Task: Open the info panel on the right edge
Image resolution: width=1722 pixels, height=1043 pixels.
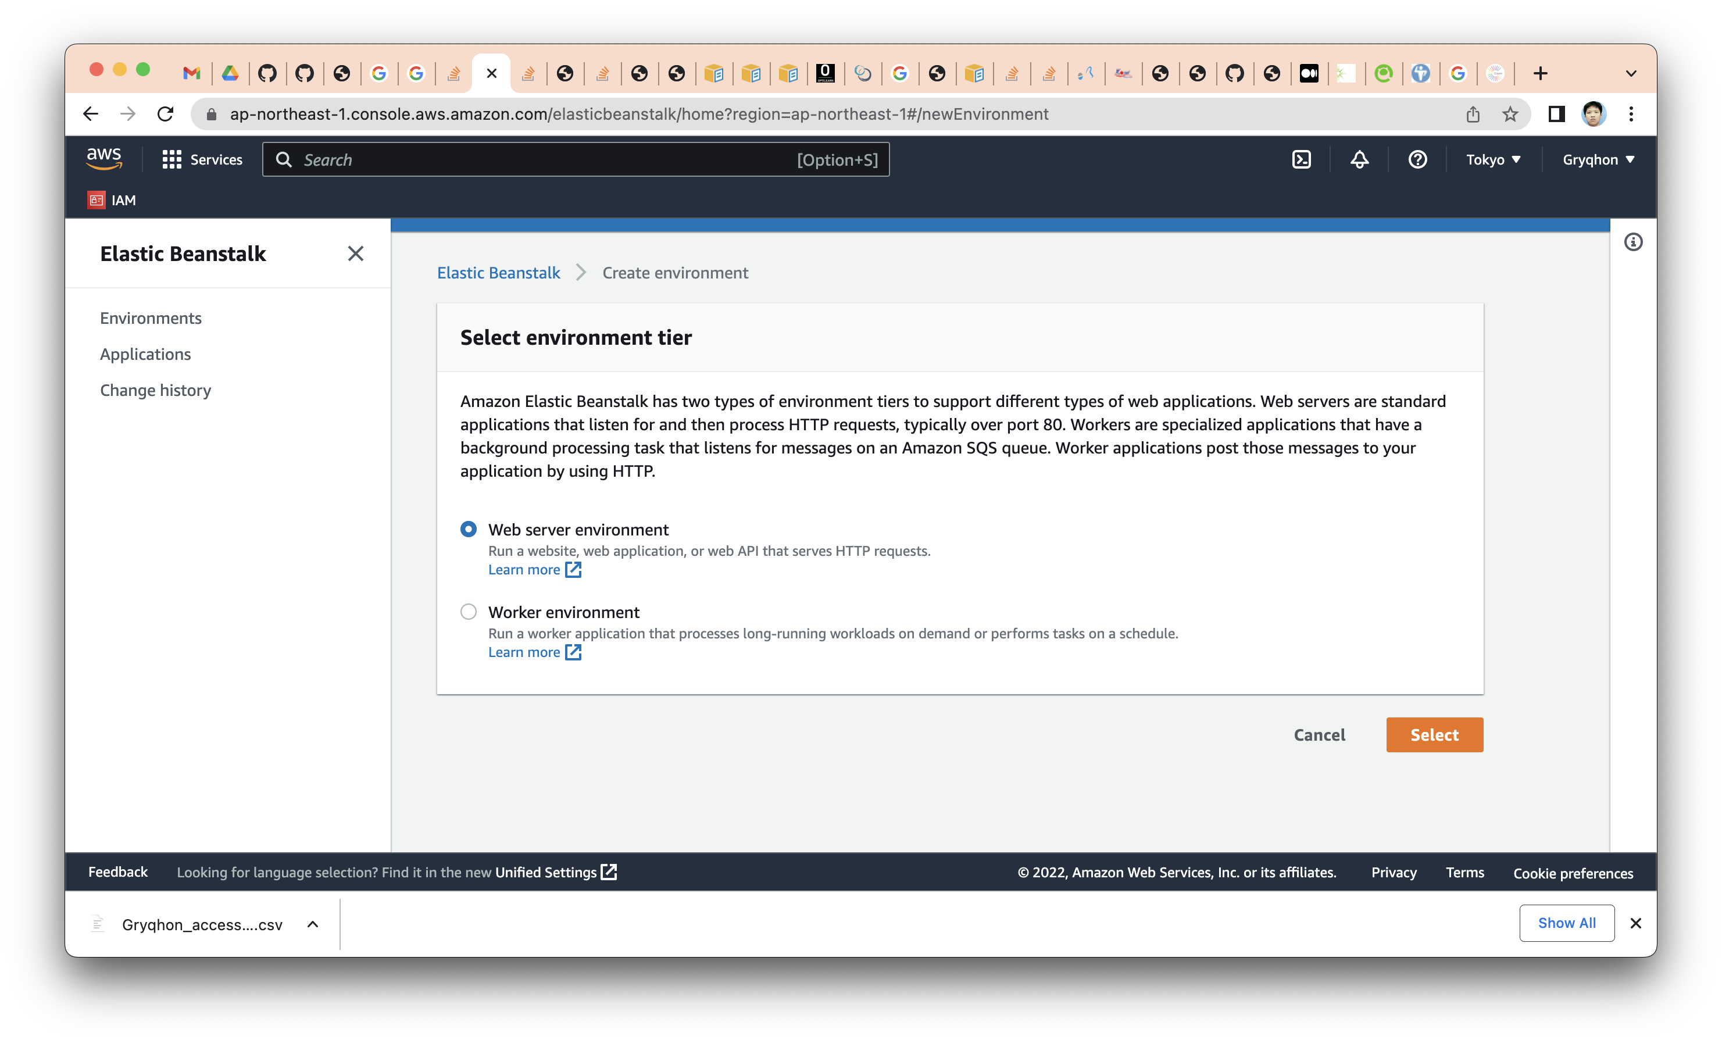Action: (1634, 241)
